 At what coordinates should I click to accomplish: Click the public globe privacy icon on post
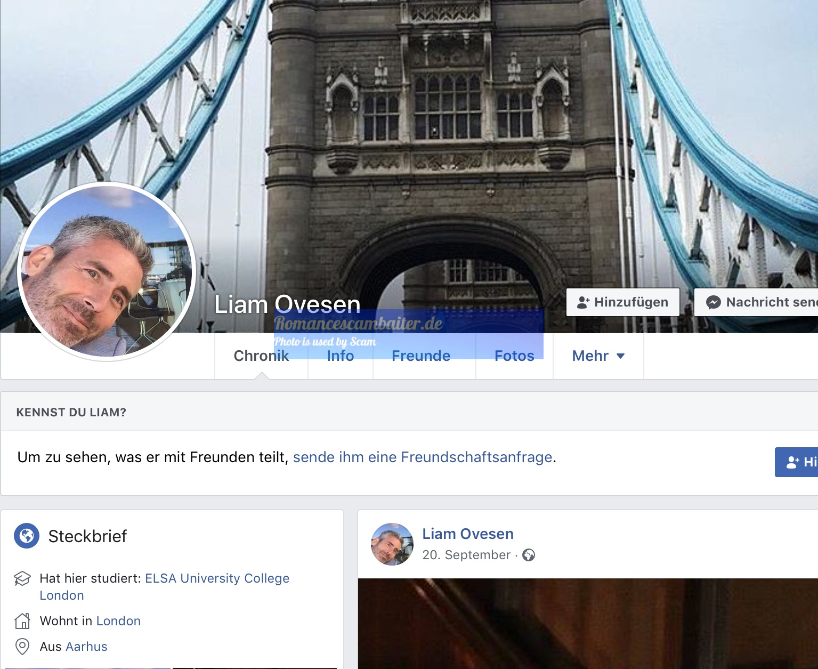pyautogui.click(x=529, y=555)
